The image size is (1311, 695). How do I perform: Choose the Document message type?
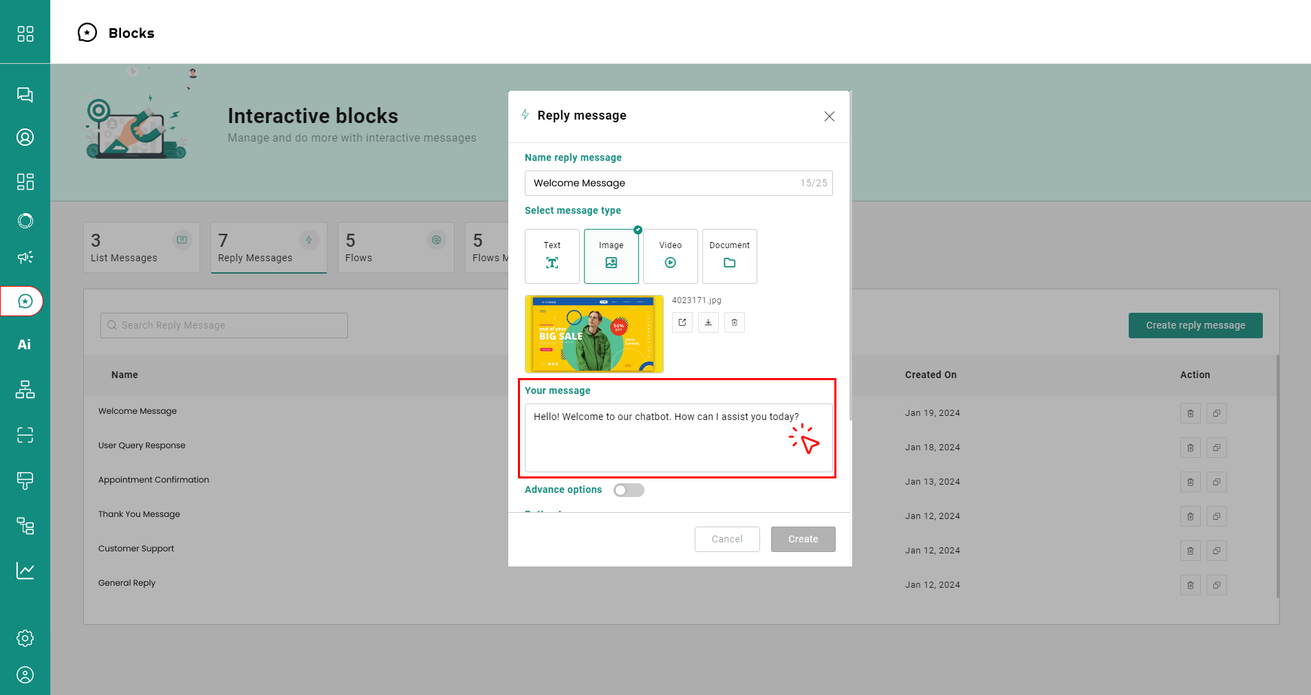729,256
